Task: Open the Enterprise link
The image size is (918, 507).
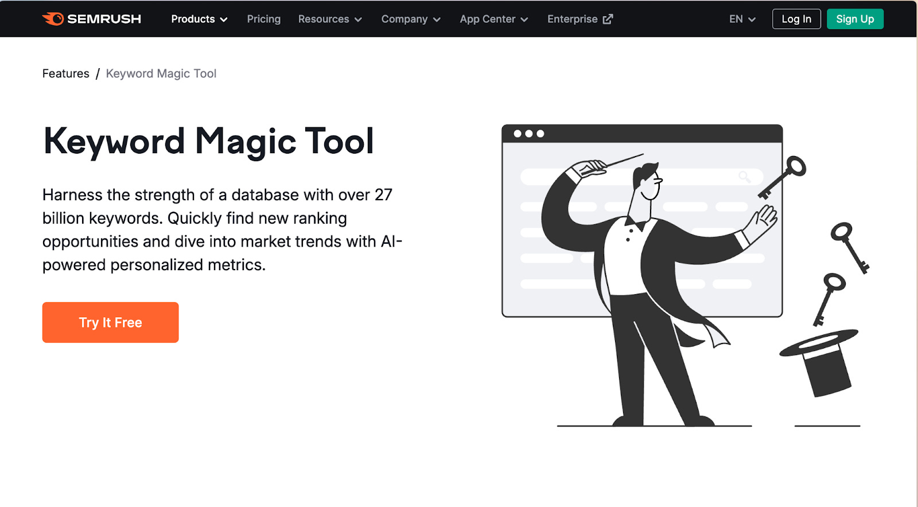Action: (x=580, y=19)
